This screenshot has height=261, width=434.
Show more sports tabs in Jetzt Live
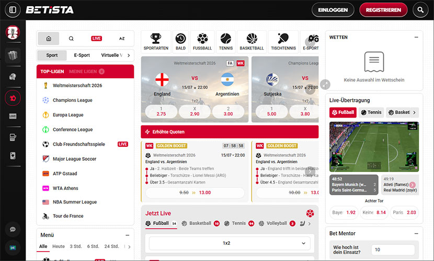[x=310, y=224]
